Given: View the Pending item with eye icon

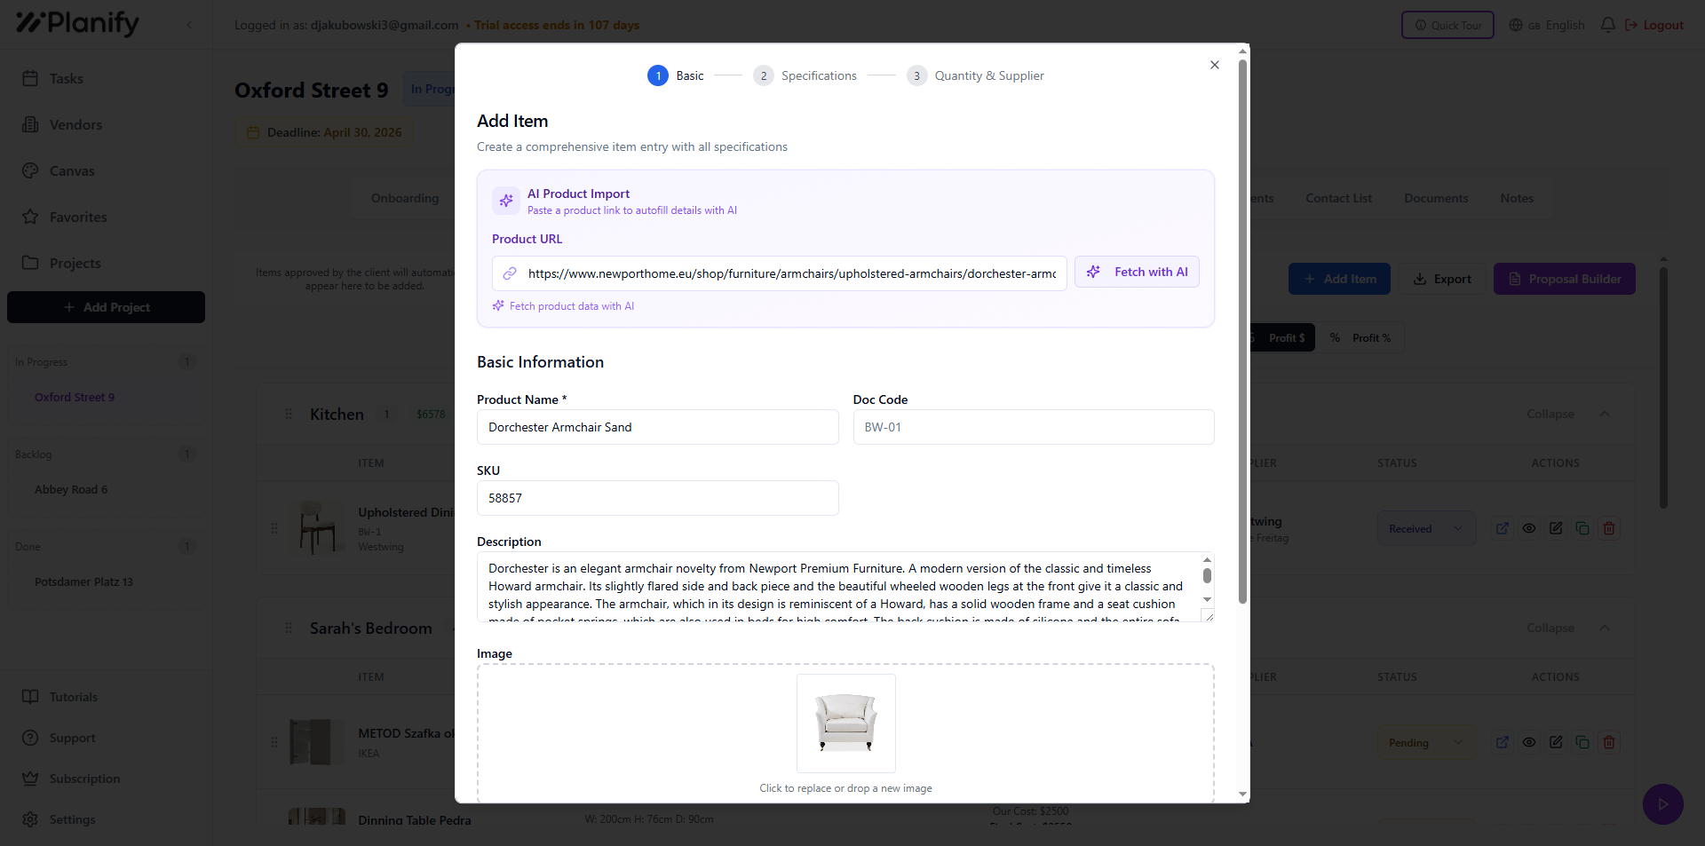Looking at the screenshot, I should click(x=1529, y=742).
